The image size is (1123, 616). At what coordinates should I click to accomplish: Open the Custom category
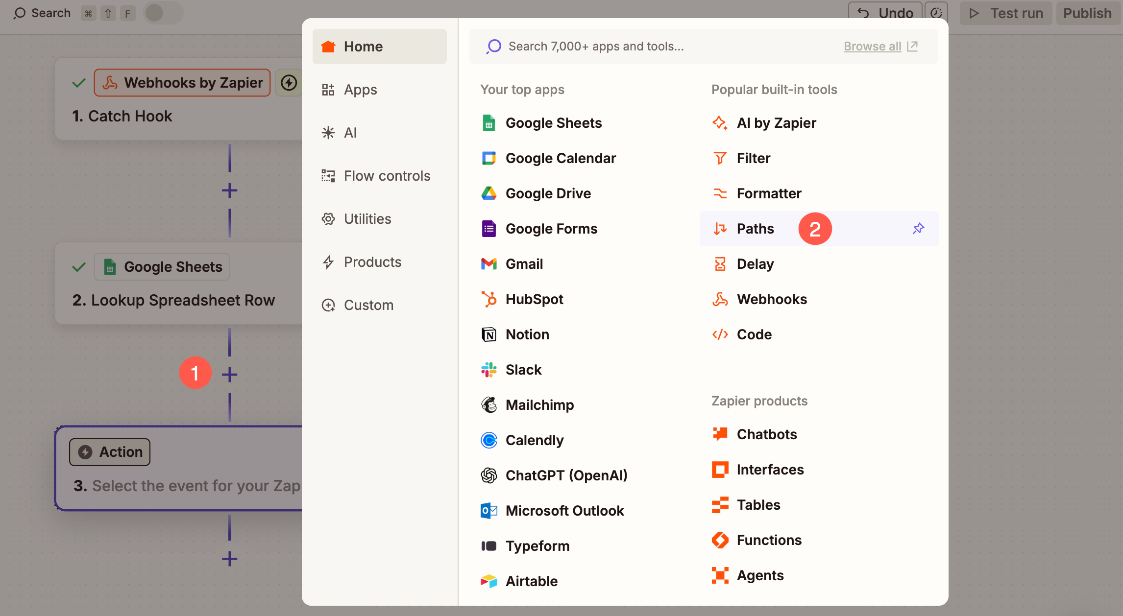pyautogui.click(x=380, y=305)
